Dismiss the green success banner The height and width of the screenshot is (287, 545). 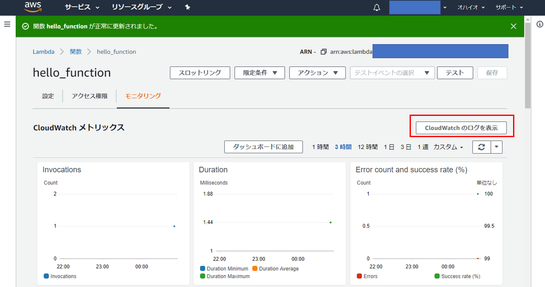click(513, 26)
